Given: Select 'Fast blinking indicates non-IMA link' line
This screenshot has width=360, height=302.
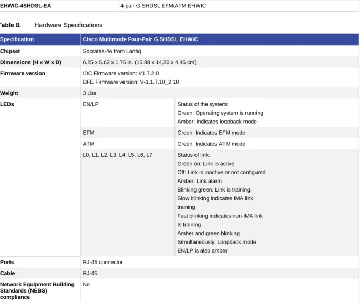Looking at the screenshot, I should click(220, 216).
